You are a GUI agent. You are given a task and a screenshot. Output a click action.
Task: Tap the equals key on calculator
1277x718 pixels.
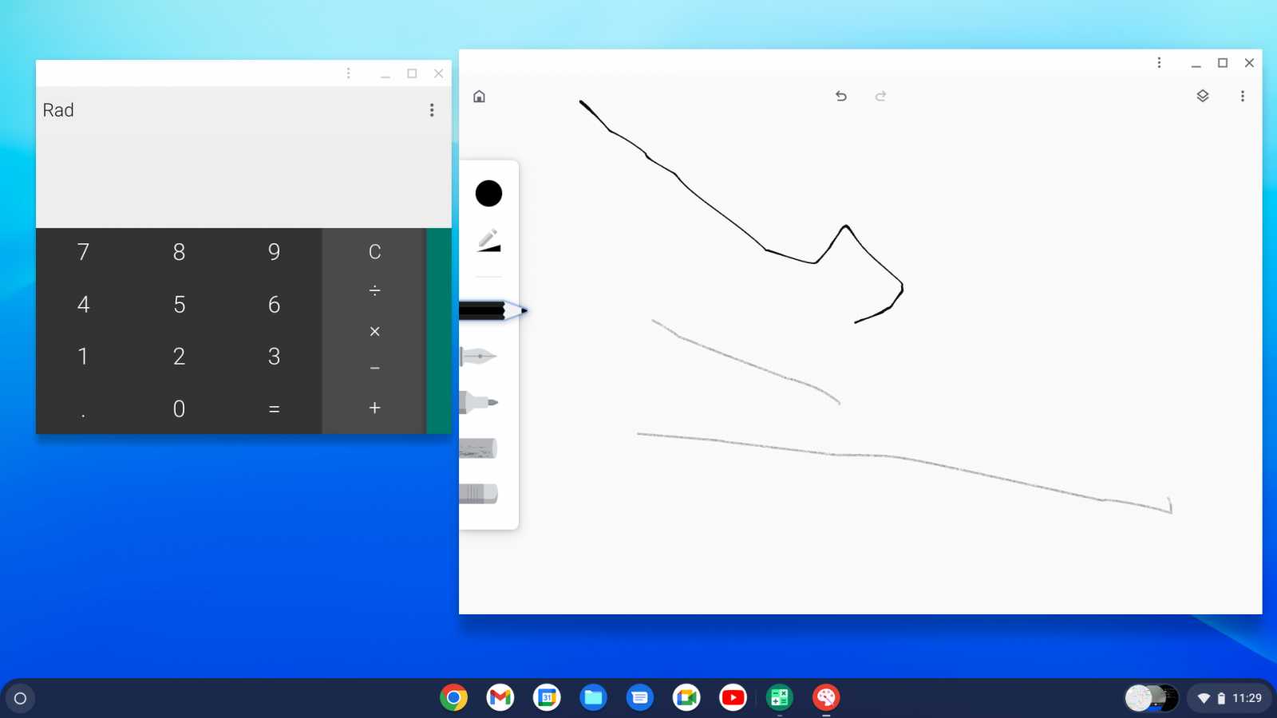click(274, 408)
